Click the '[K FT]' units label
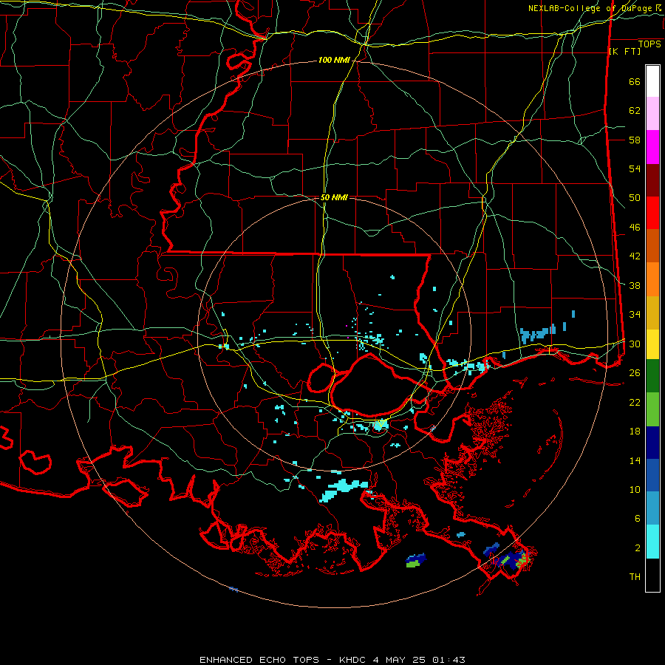 pyautogui.click(x=624, y=51)
